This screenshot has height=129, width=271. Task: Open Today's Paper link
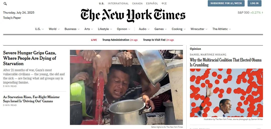coord(12,18)
